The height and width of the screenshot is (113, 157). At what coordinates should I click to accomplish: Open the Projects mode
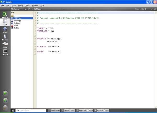click(5, 37)
